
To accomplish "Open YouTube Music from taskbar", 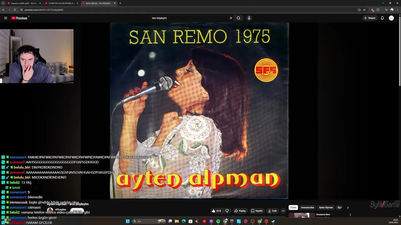I will point(204,221).
